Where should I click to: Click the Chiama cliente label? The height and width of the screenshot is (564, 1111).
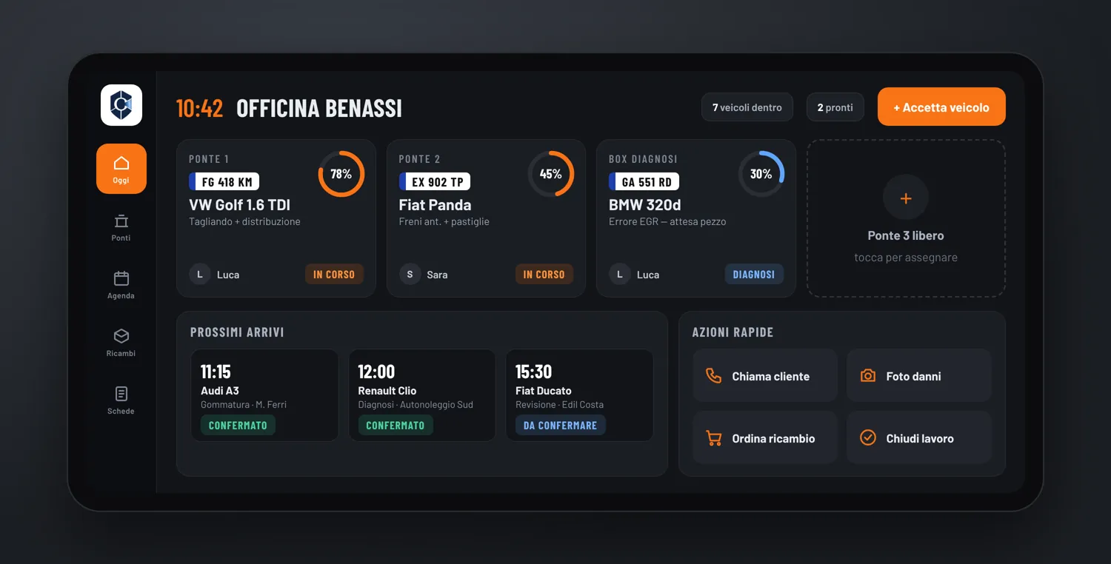[x=771, y=377]
